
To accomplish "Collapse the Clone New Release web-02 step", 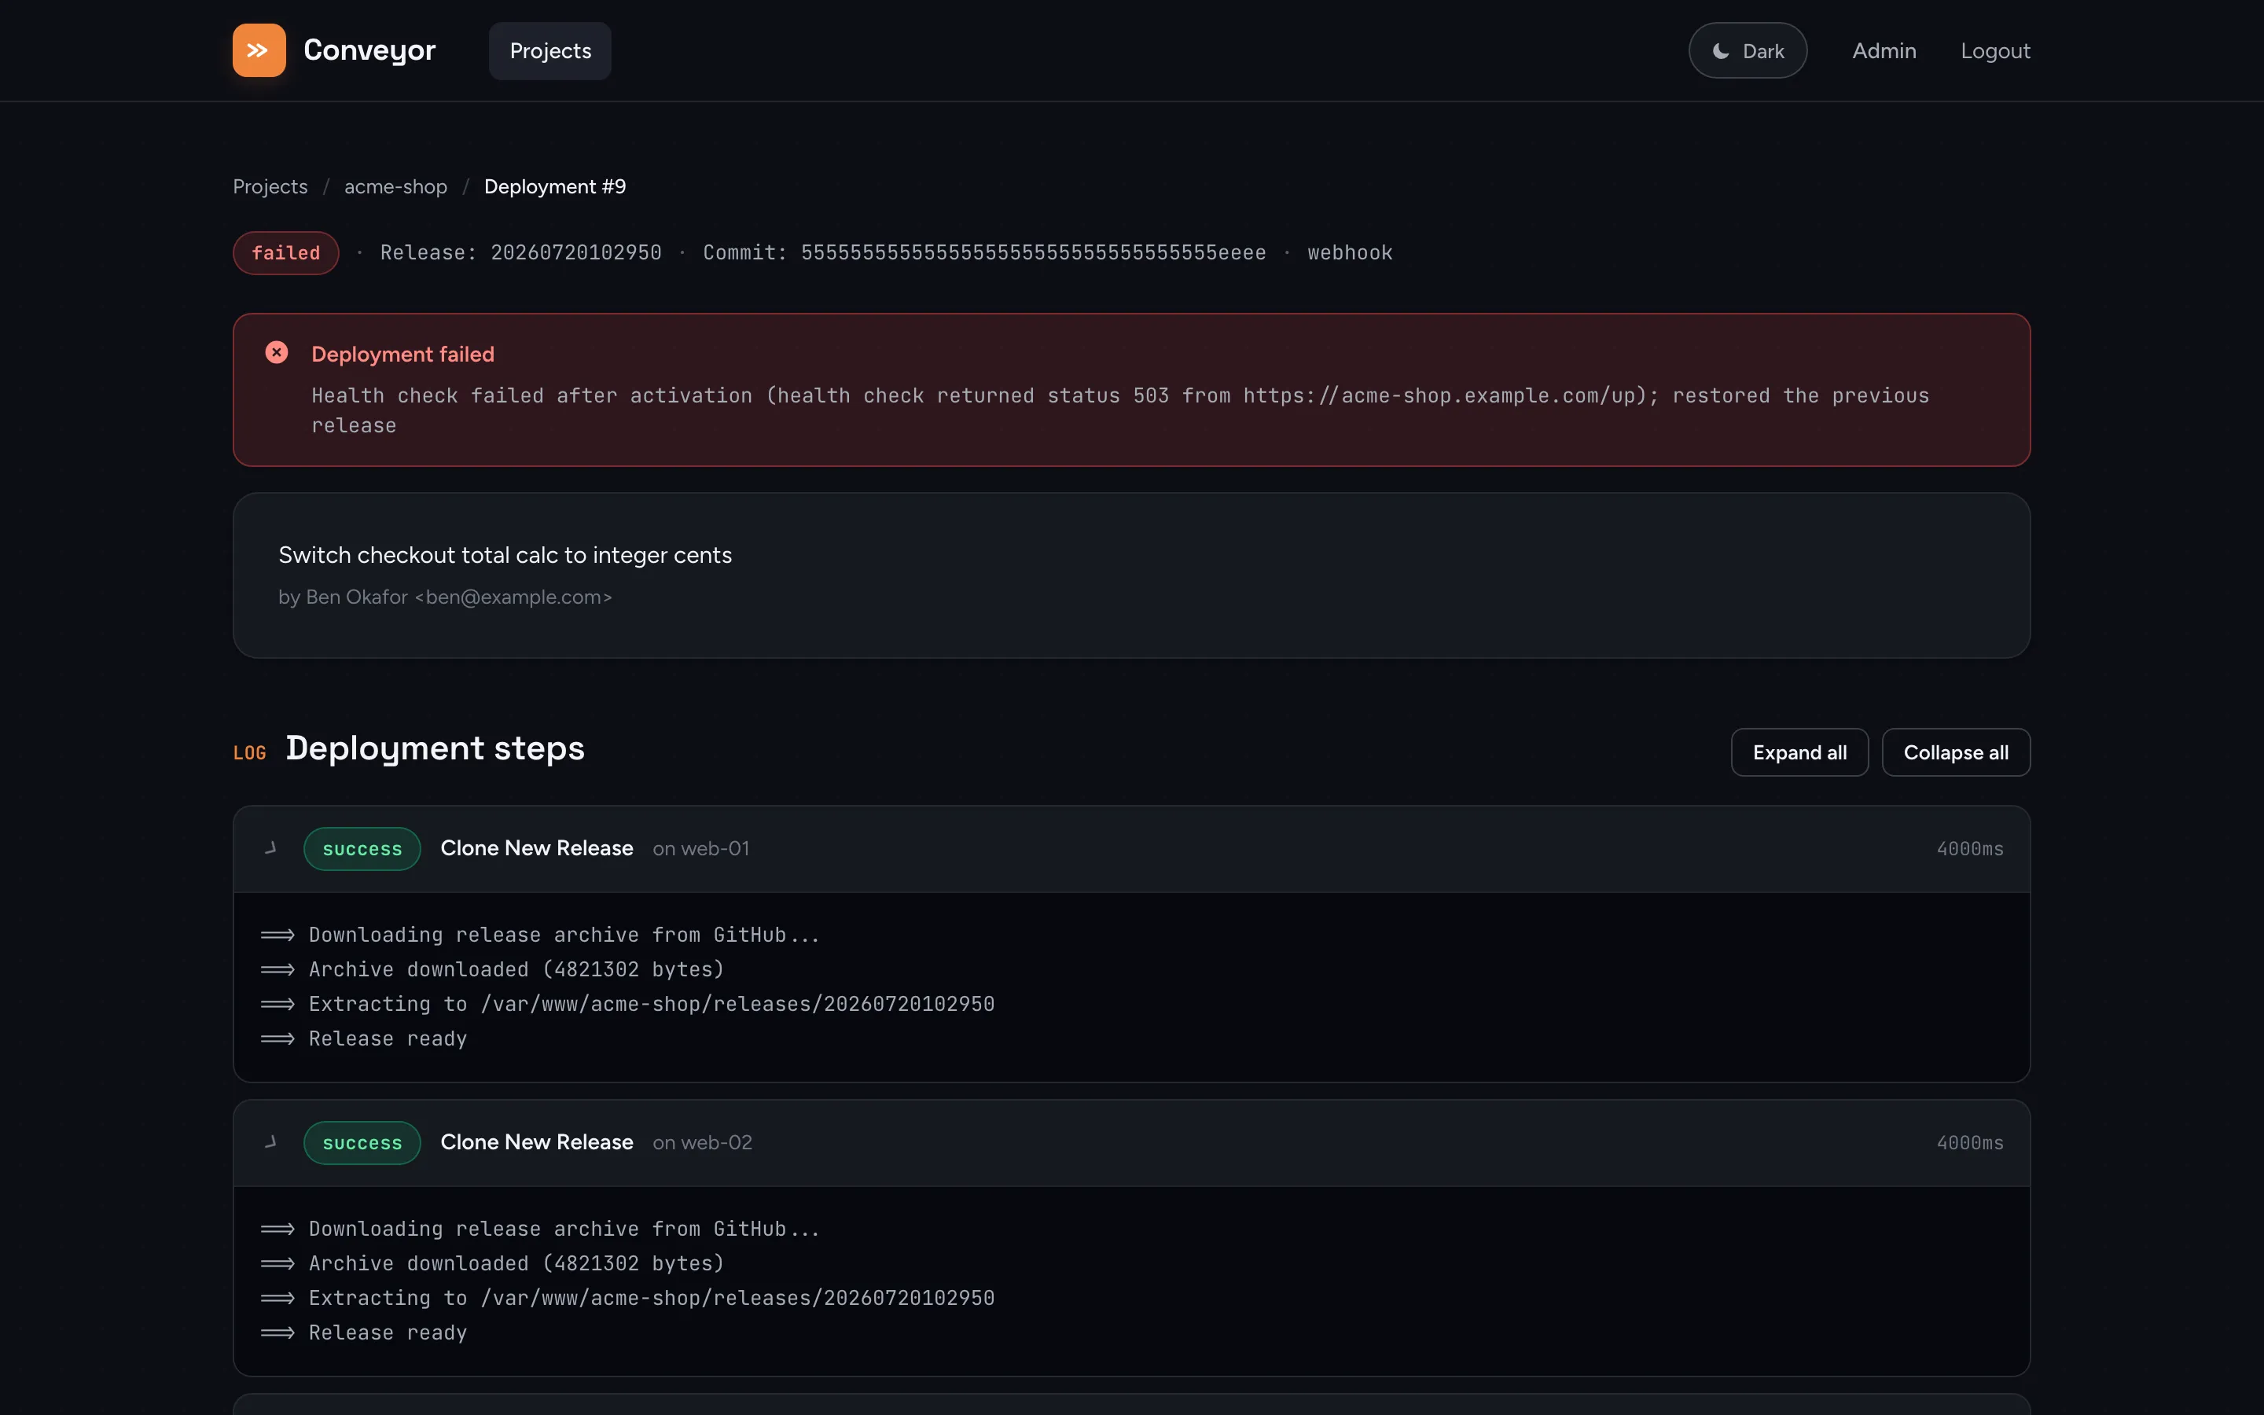I will click(x=270, y=1141).
